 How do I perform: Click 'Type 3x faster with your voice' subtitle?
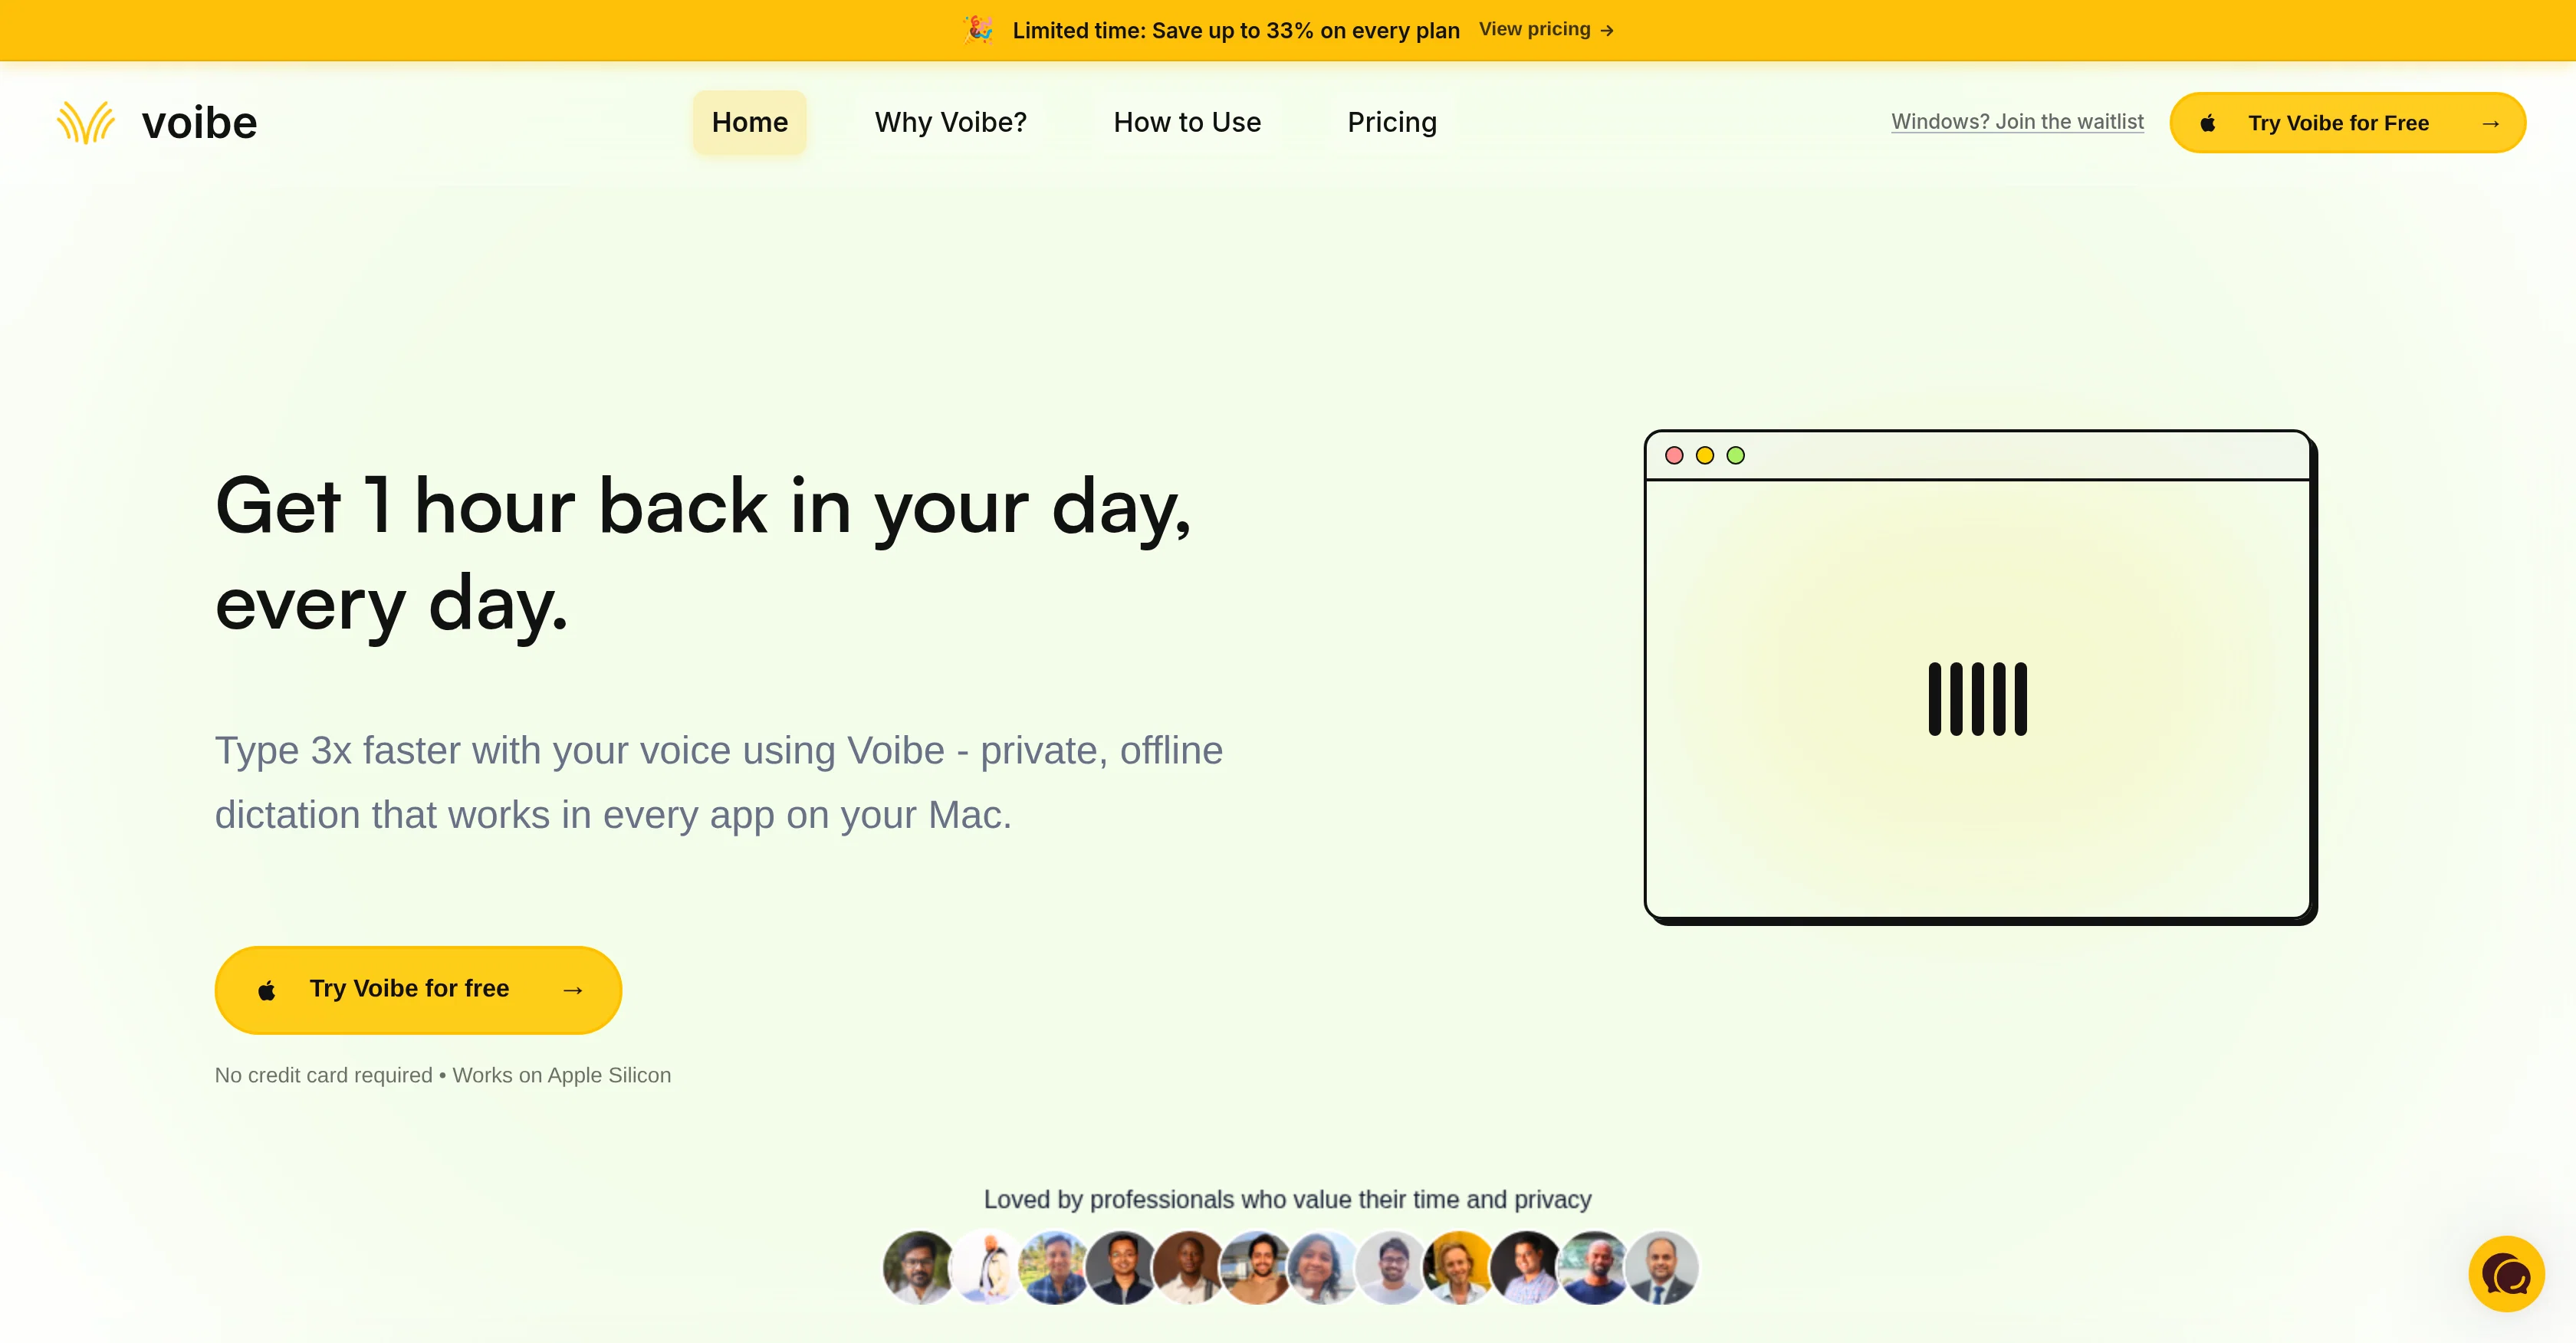coord(719,782)
